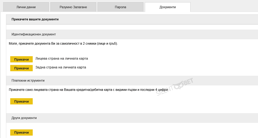The height and width of the screenshot is (138, 258).
Task: Click the Лицева страна на личната карта label
Action: coord(62,58)
